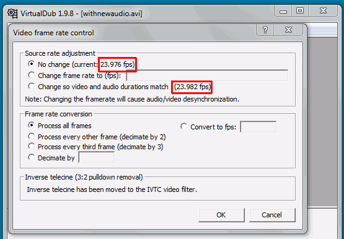Close the Video frame rate control dialog

[x=288, y=30]
